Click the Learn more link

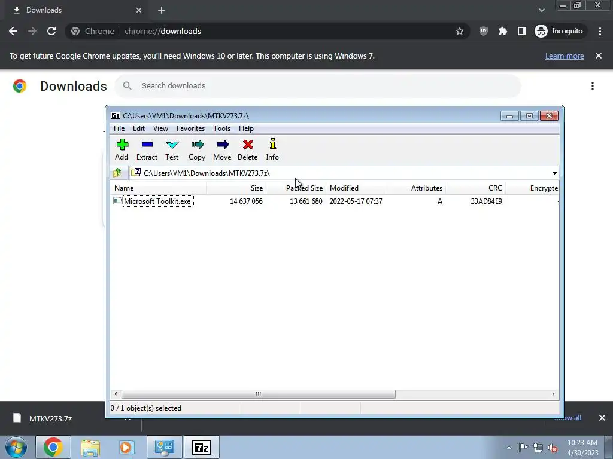coord(565,56)
